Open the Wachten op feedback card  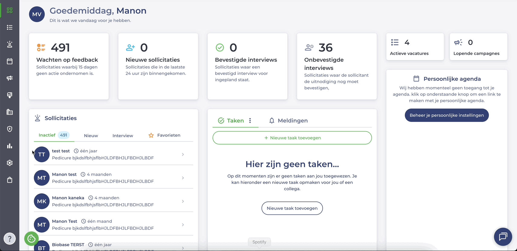69,66
